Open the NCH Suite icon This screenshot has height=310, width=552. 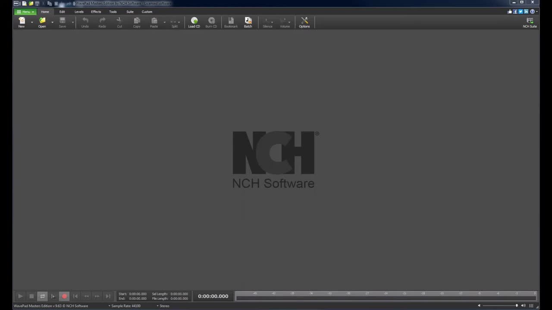click(530, 22)
